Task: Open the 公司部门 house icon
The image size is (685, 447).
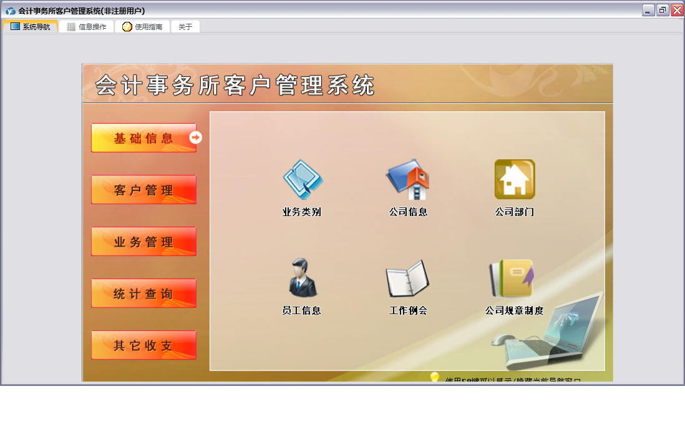Action: [x=515, y=179]
